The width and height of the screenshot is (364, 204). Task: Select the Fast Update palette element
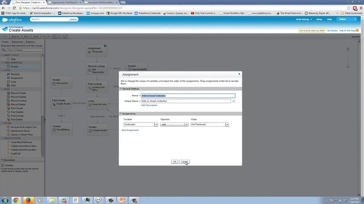pos(17,112)
